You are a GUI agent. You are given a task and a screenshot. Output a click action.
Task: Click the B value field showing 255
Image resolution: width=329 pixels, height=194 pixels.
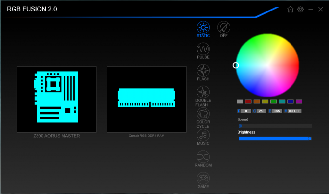(277, 111)
